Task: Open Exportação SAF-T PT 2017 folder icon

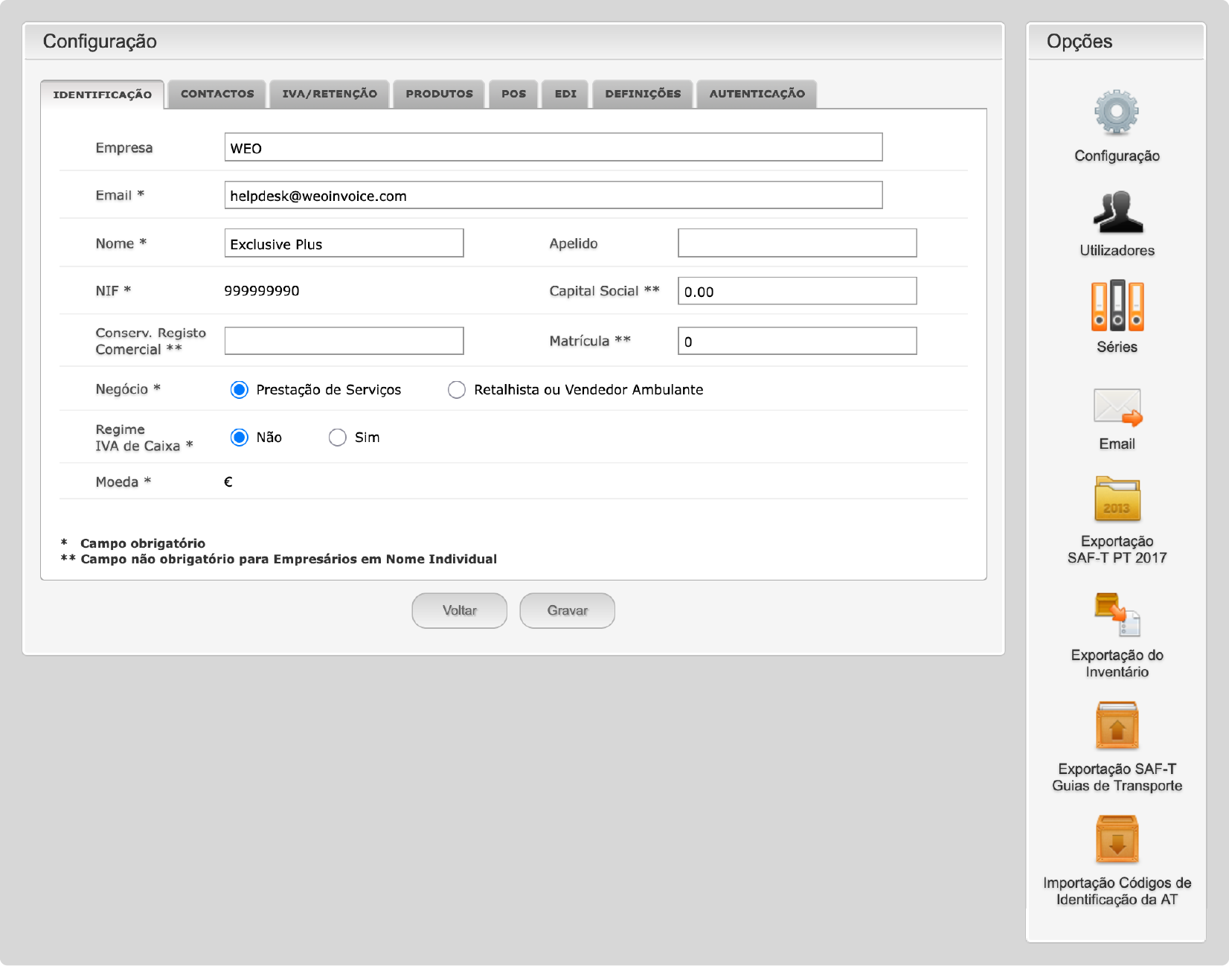Action: click(1117, 499)
